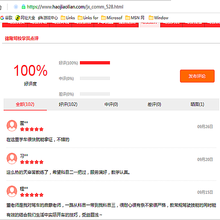Click the browser address bar URL

(75, 7)
